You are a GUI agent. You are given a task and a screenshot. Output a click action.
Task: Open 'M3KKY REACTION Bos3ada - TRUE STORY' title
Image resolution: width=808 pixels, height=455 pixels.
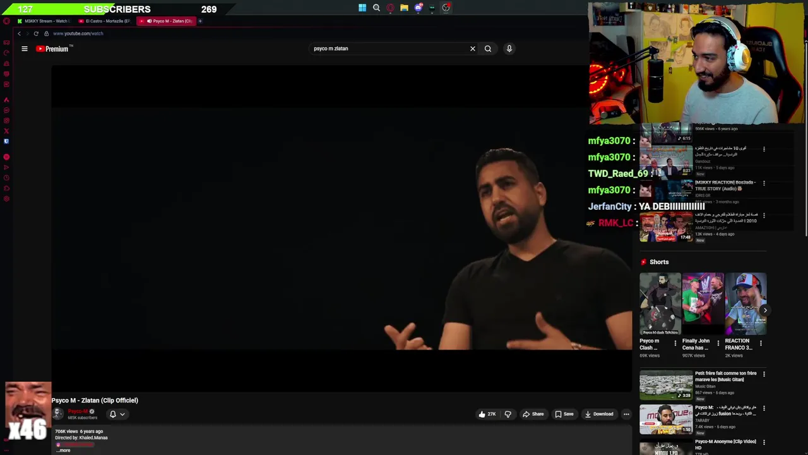click(x=725, y=185)
